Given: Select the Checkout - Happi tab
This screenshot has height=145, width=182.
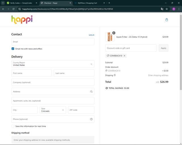Looking at the screenshot, I should click(56, 3).
